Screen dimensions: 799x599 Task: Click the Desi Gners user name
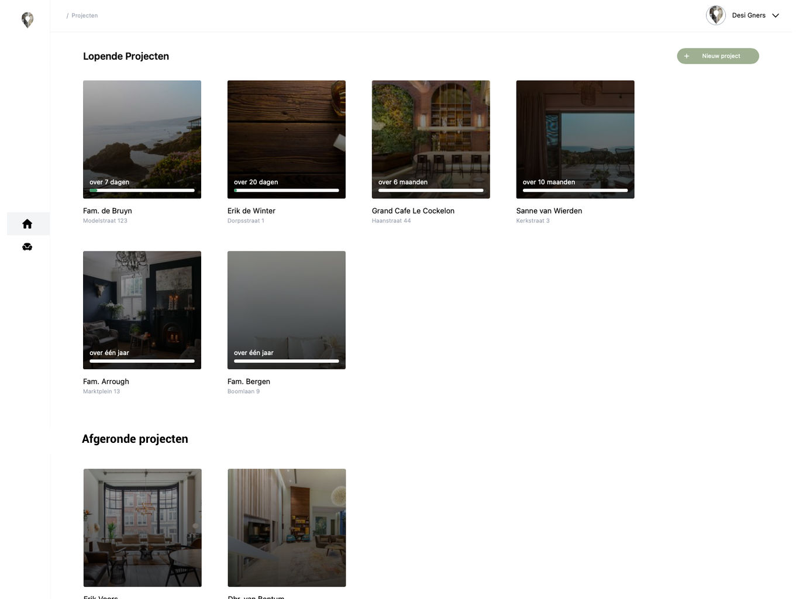[749, 15]
